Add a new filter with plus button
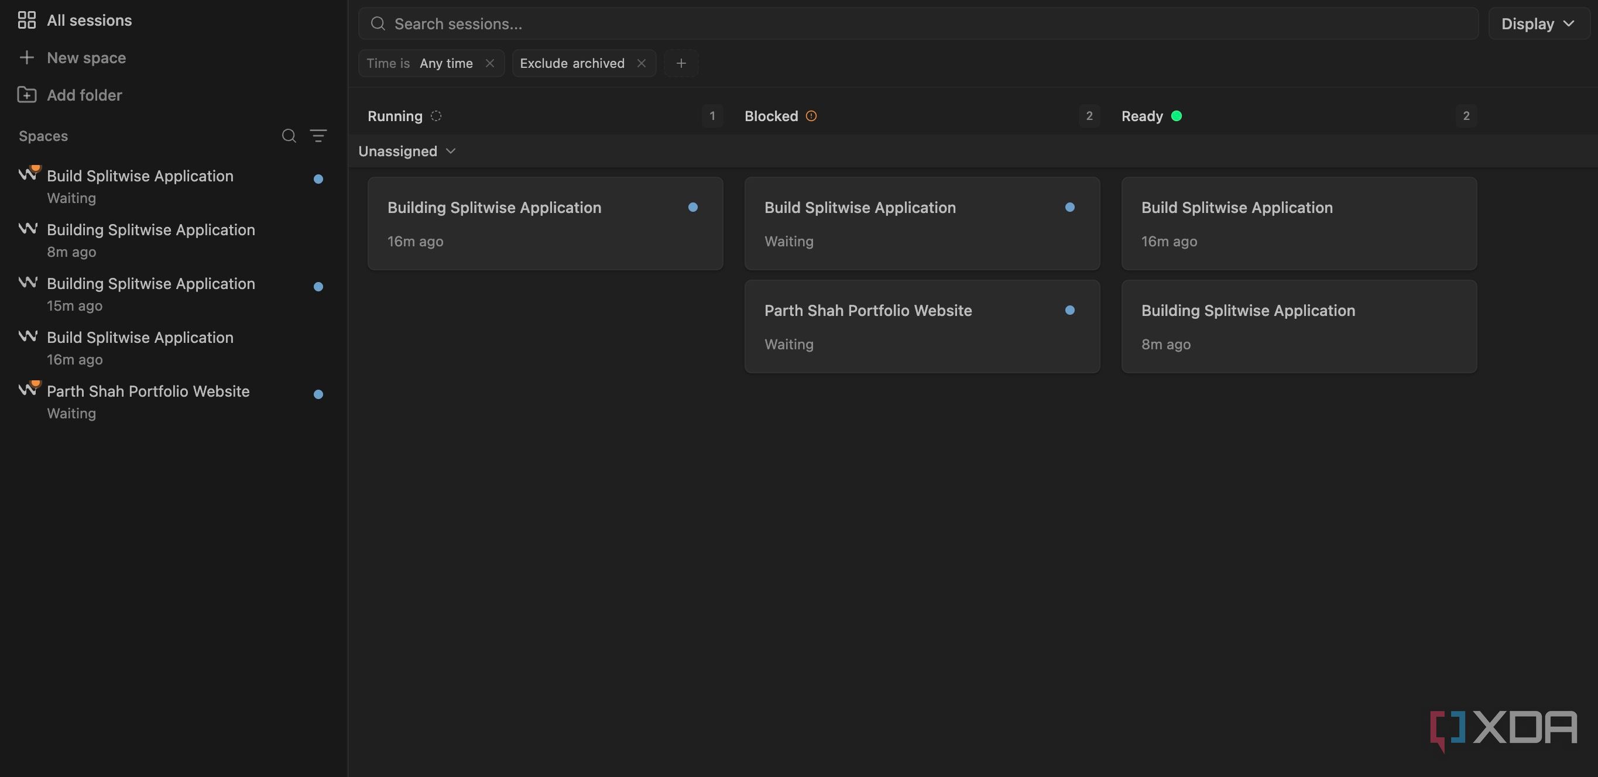 point(681,63)
